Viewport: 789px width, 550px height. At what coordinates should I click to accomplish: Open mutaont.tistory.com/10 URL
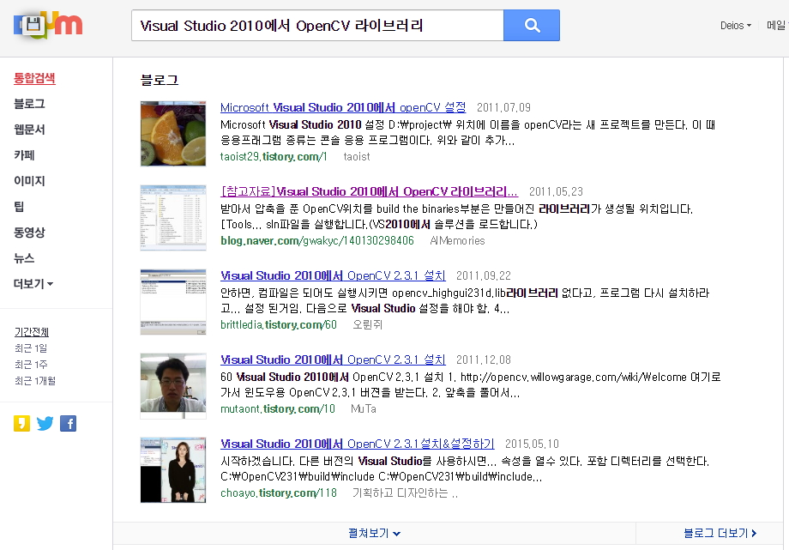click(278, 409)
